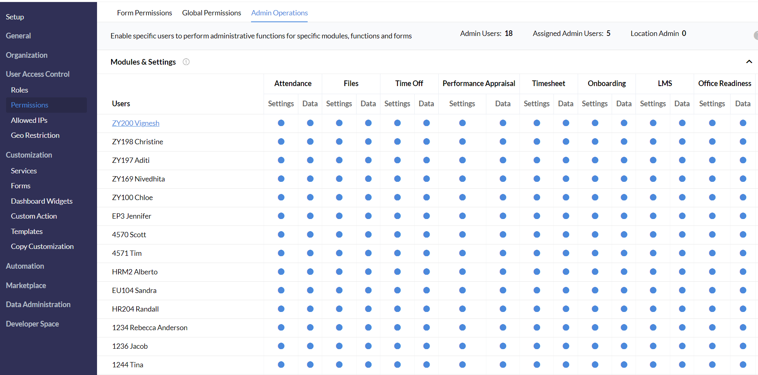This screenshot has height=375, width=758.
Task: Toggle Office Readiness Data dot for 1244 Tina
Action: [743, 365]
